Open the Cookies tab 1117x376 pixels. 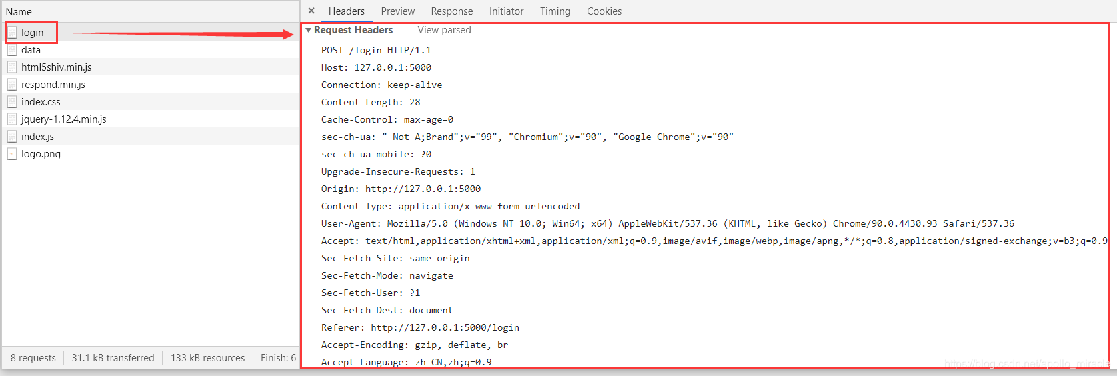tap(604, 11)
